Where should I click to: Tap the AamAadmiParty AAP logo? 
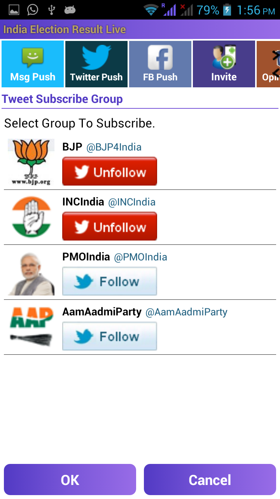coord(31,327)
